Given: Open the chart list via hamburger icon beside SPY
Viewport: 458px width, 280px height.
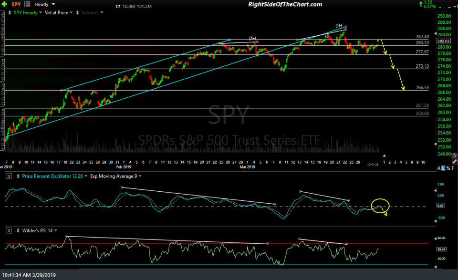Looking at the screenshot, I should click(x=27, y=4).
